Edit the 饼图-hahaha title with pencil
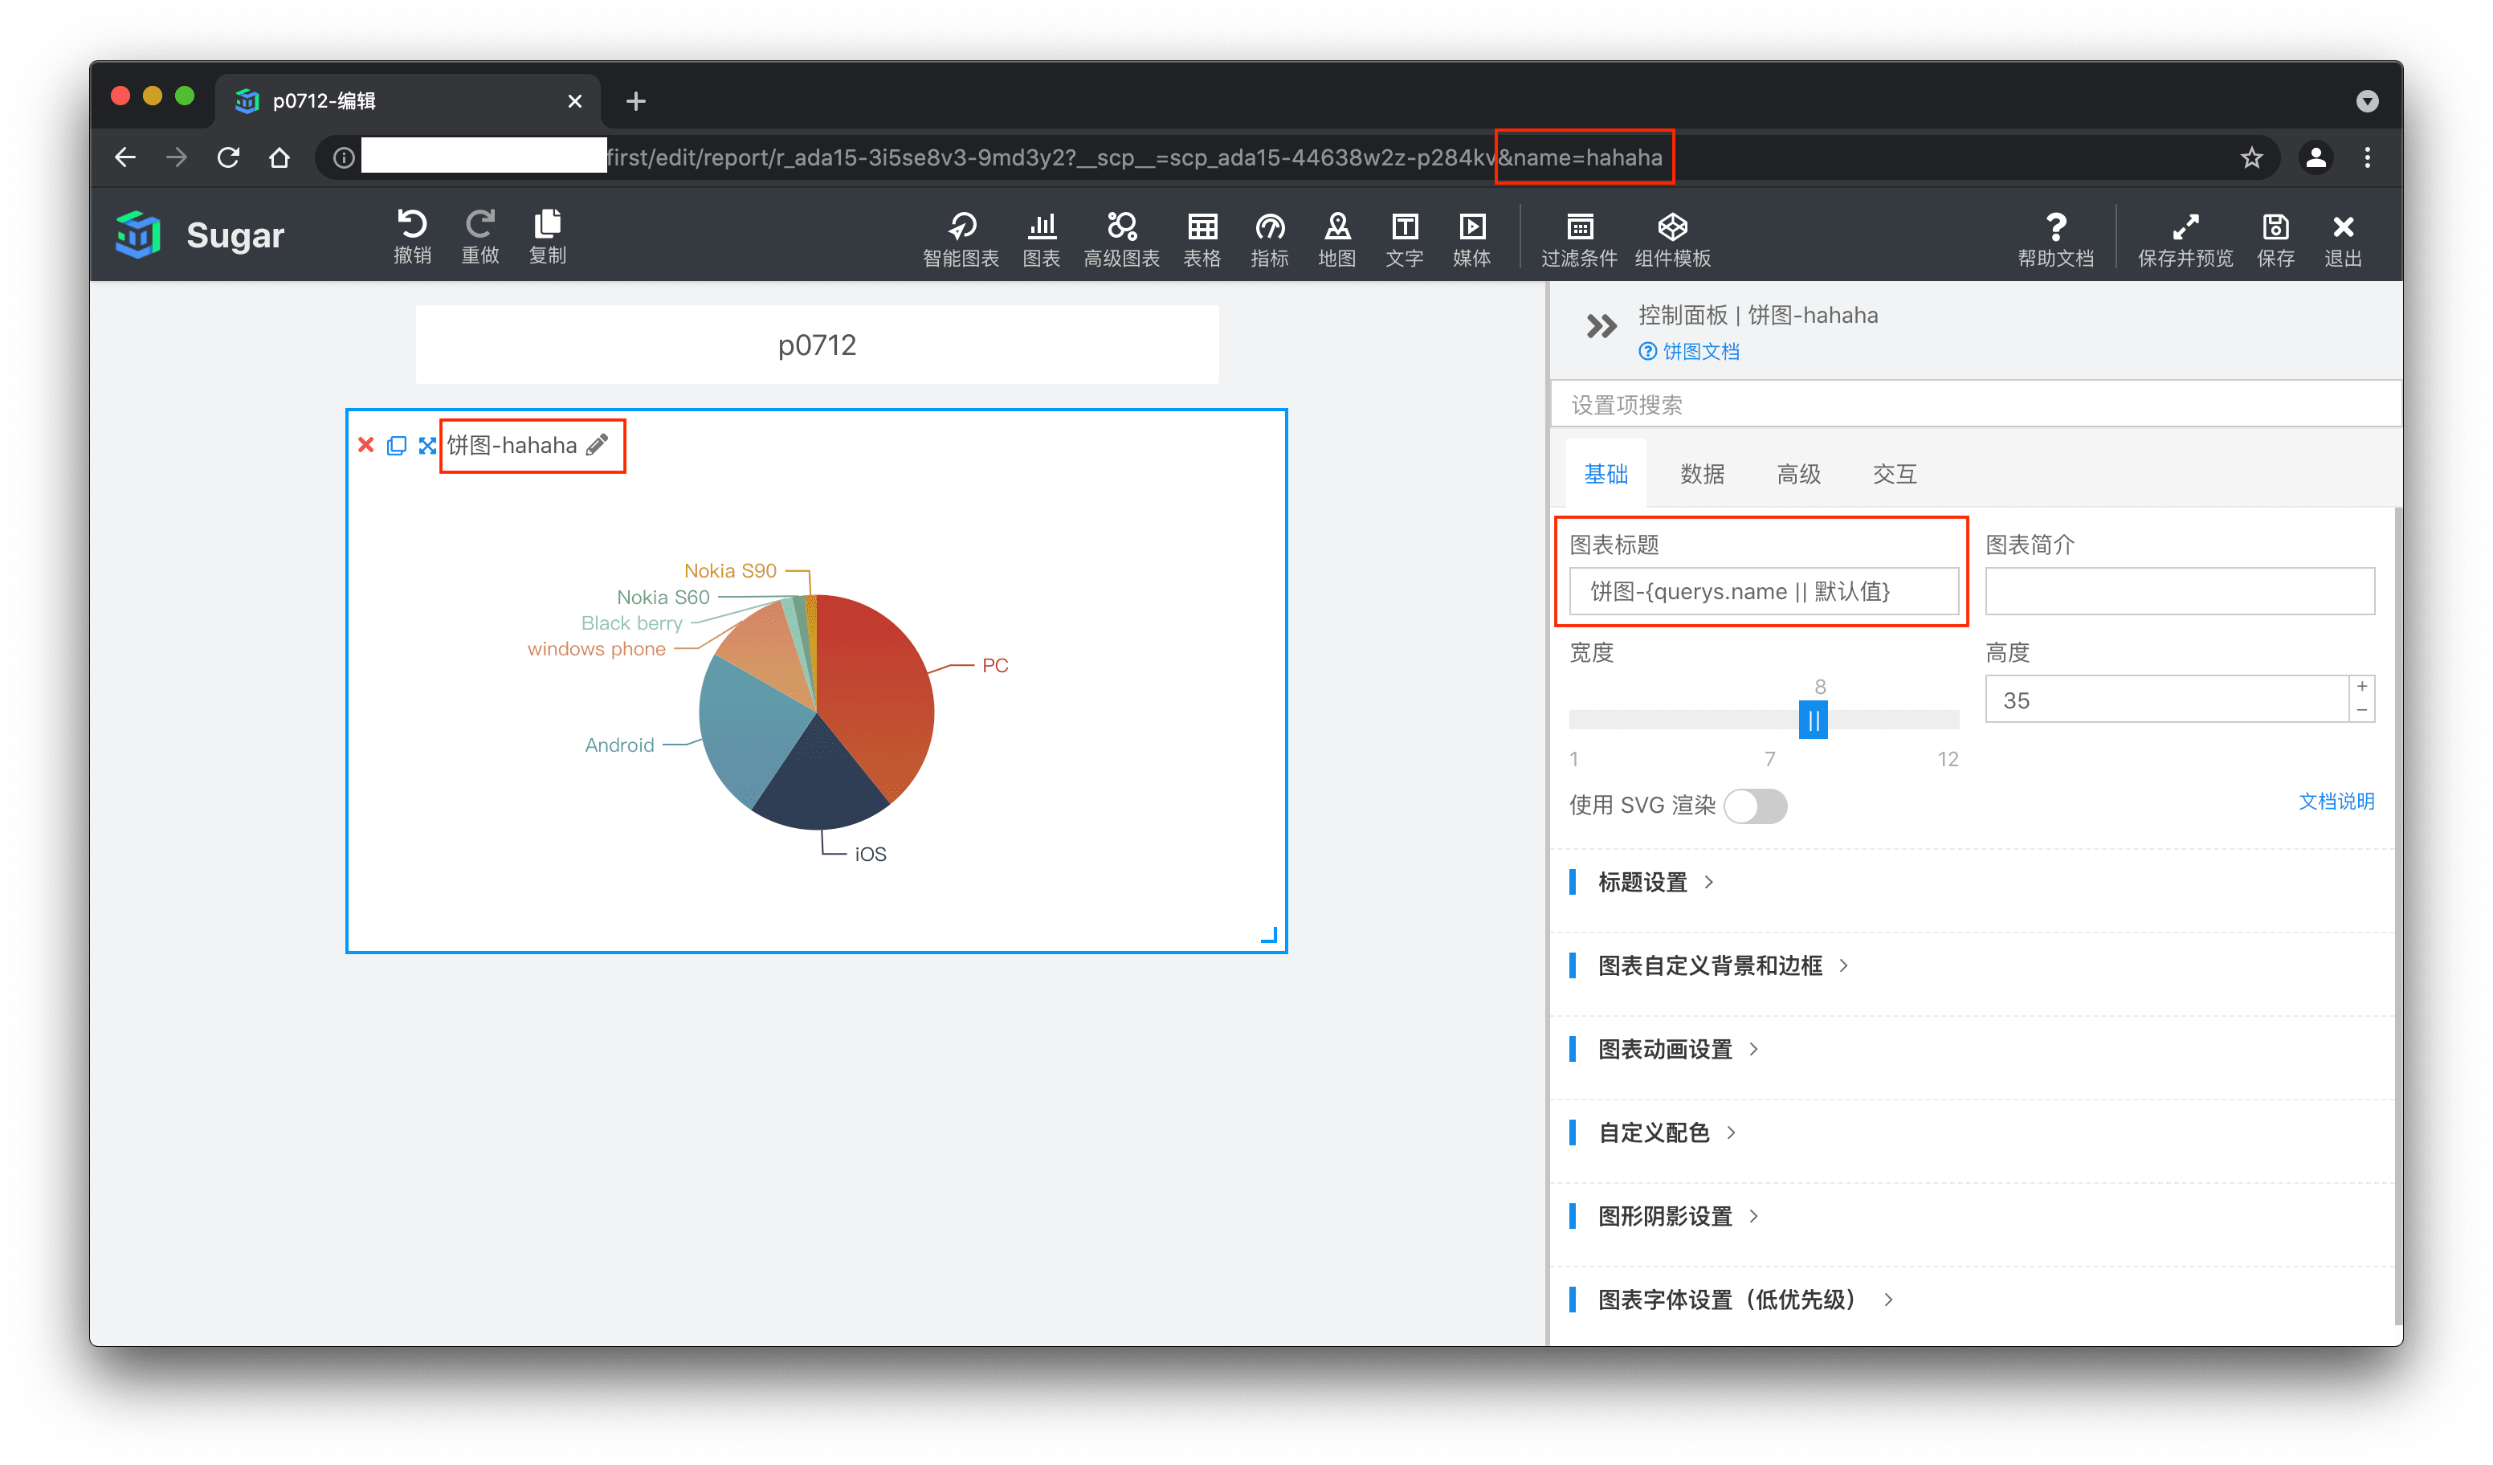Screen dimensions: 2493x1465 click(597, 445)
